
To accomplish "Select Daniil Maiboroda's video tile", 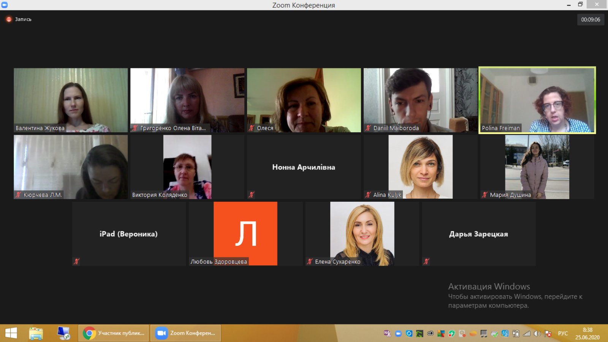I will point(421,100).
